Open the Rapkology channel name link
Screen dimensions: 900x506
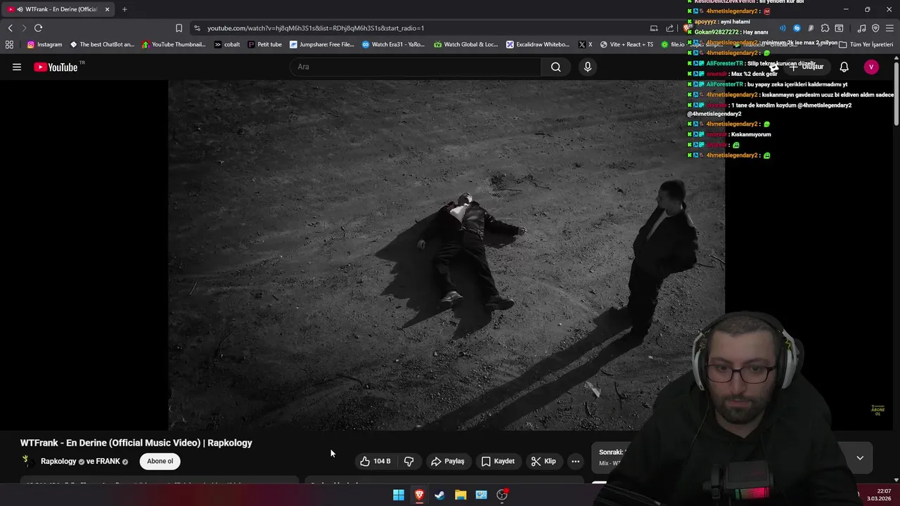pos(58,461)
